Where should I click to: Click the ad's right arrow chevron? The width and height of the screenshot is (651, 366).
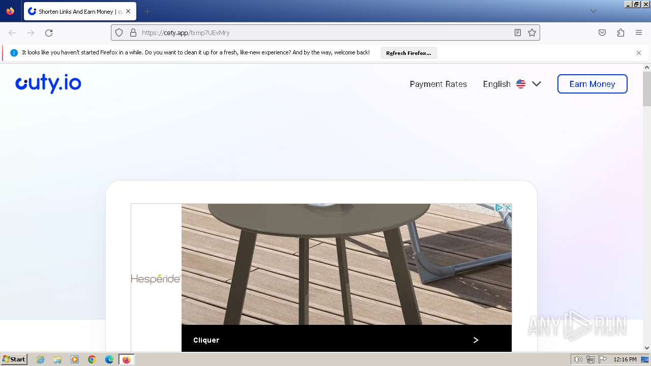(476, 340)
